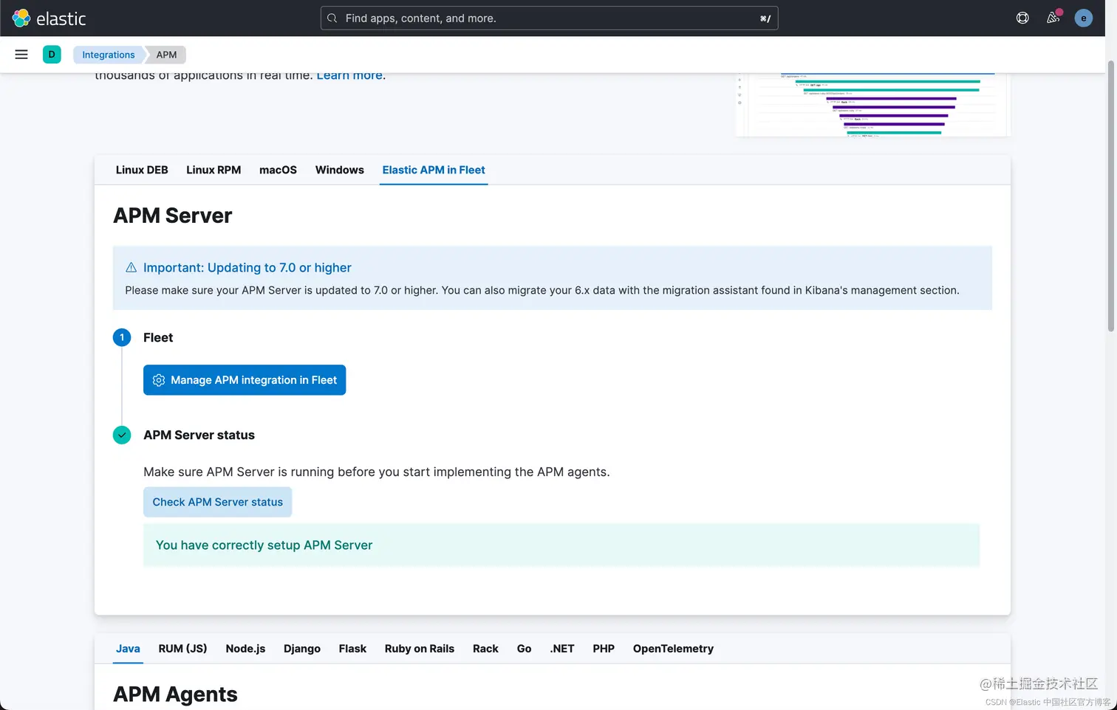The image size is (1117, 710).
Task: Click Check APM Server status button
Action: pyautogui.click(x=218, y=502)
